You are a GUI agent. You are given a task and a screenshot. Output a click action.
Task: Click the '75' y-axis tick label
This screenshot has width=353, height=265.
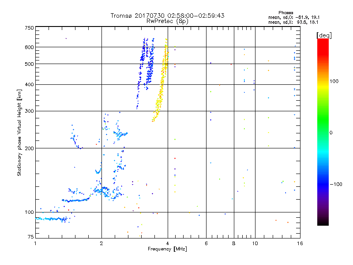tap(31, 237)
